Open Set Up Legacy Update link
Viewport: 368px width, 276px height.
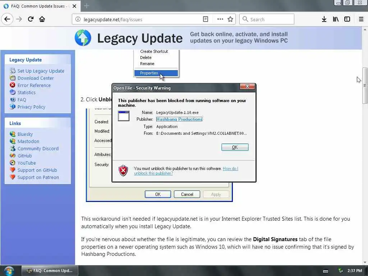[41, 71]
